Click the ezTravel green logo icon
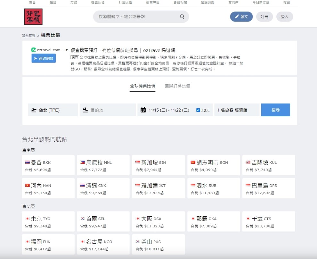The width and height of the screenshot is (317, 259). click(33, 50)
